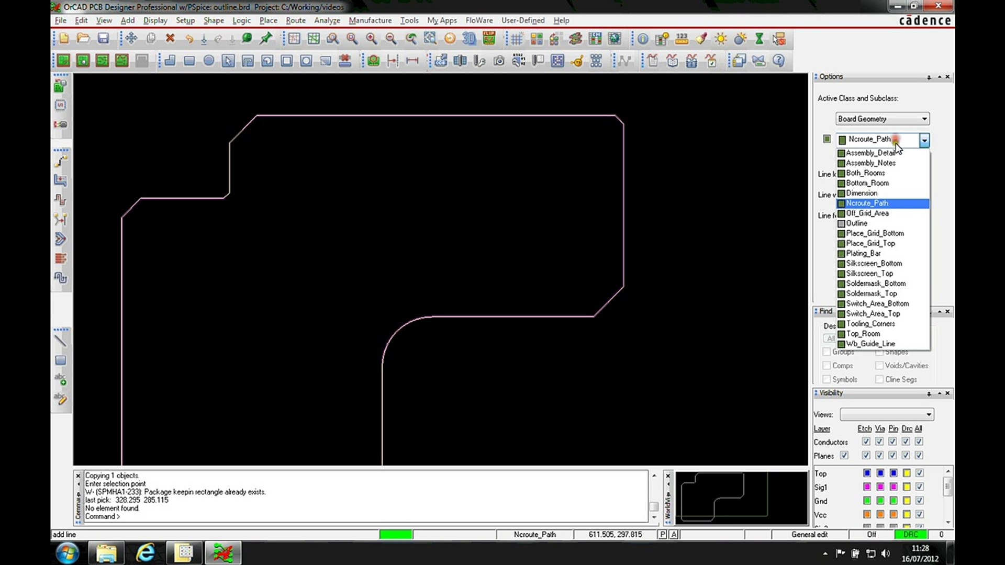Toggle the grid display icon

[517, 38]
